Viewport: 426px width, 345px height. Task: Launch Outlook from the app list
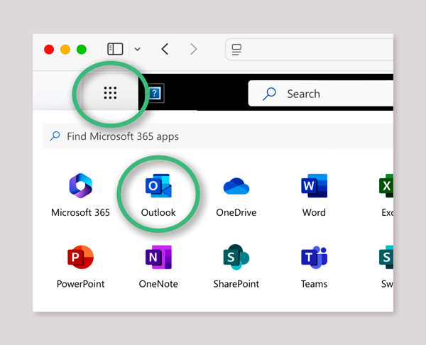(x=158, y=195)
